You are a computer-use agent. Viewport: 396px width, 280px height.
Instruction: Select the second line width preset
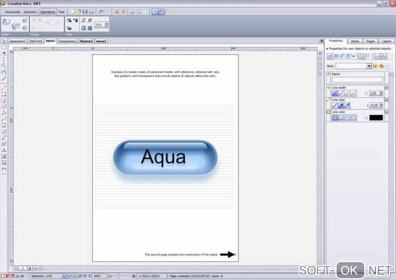coord(341,94)
